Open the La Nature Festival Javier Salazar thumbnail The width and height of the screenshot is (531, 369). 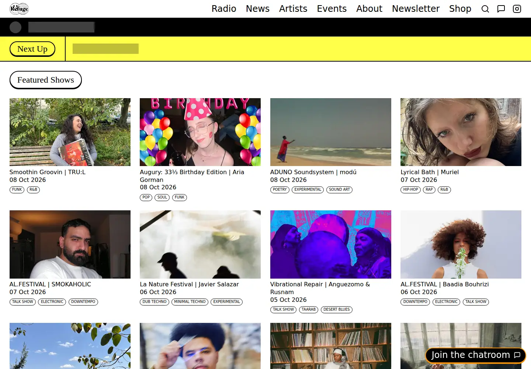200,244
